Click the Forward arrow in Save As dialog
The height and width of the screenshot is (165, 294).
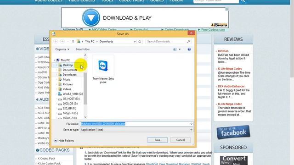(62, 42)
